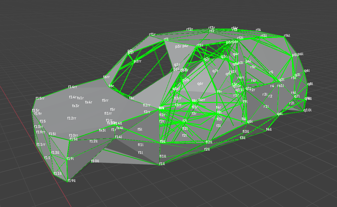Select the "r1l" node label

pyautogui.click(x=266, y=107)
